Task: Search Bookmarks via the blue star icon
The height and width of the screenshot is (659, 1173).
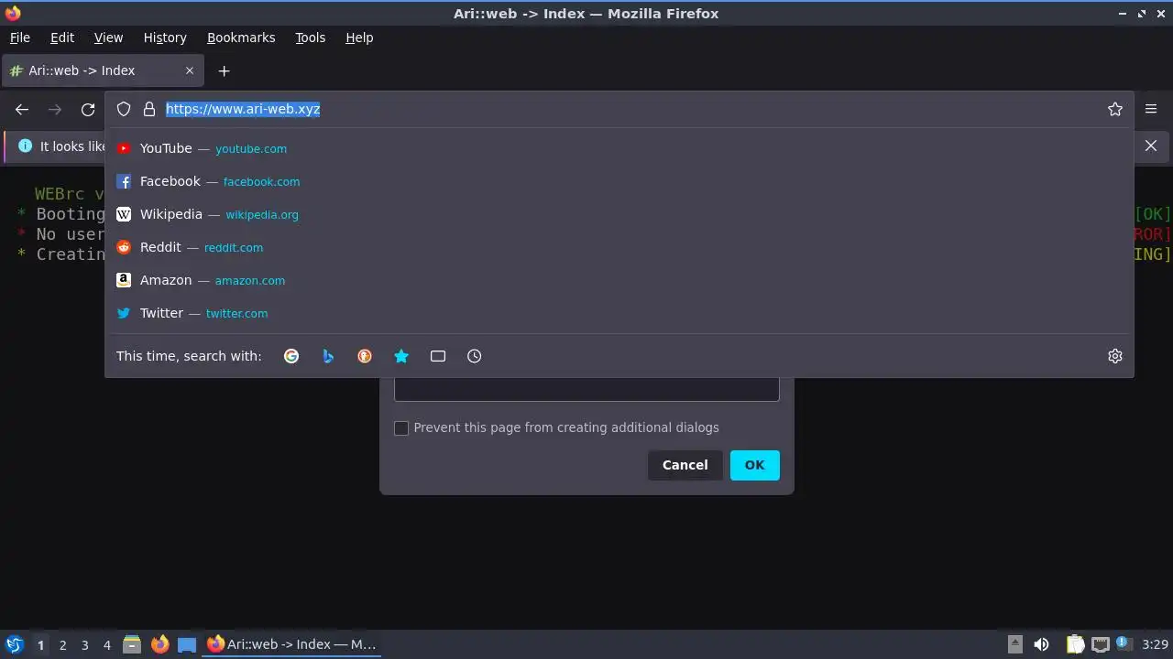Action: coord(401,356)
